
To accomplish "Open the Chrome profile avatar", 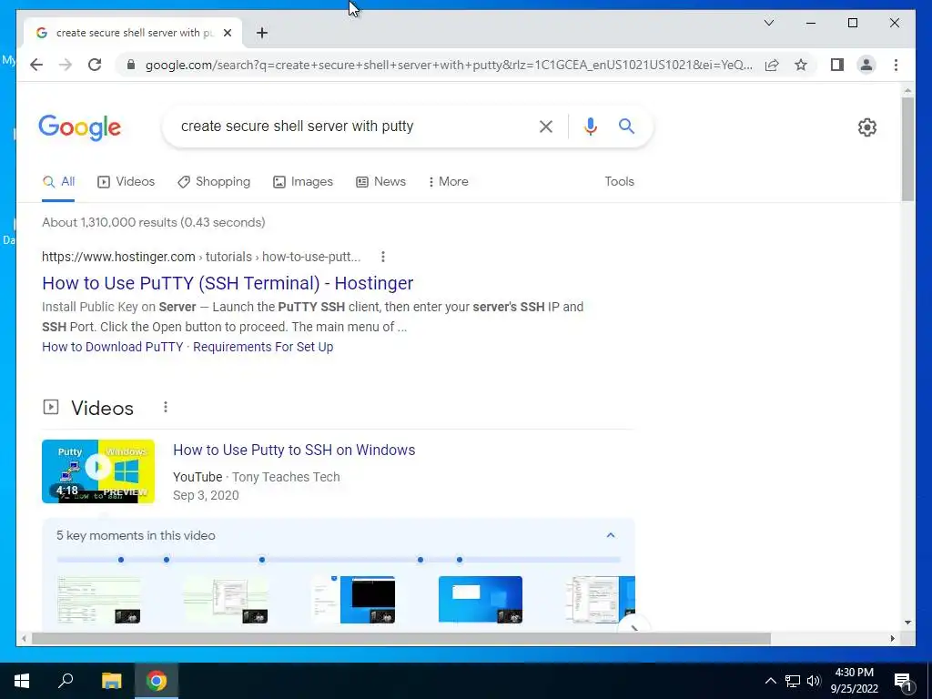I will 866,65.
